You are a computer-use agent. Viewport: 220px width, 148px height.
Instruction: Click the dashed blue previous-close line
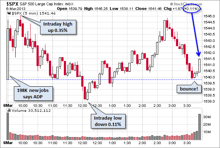click(x=106, y=80)
